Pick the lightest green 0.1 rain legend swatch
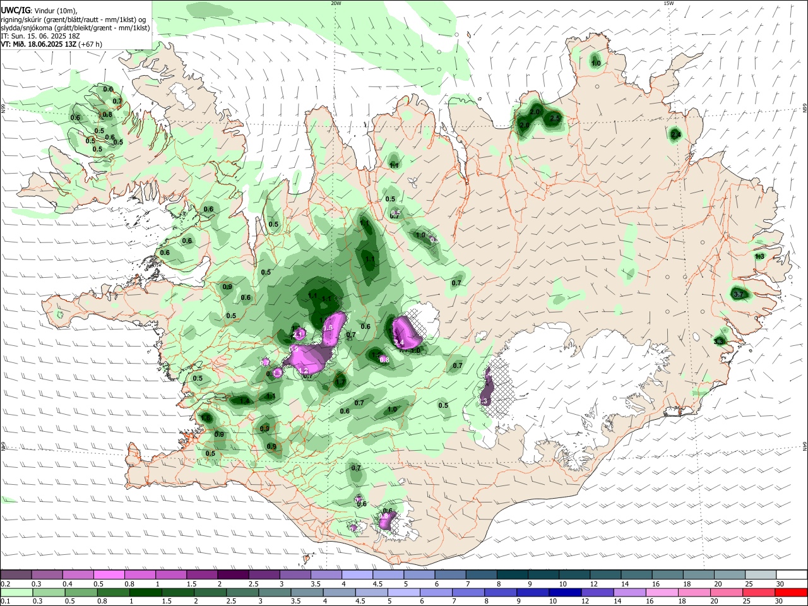The height and width of the screenshot is (606, 808). click(x=16, y=592)
